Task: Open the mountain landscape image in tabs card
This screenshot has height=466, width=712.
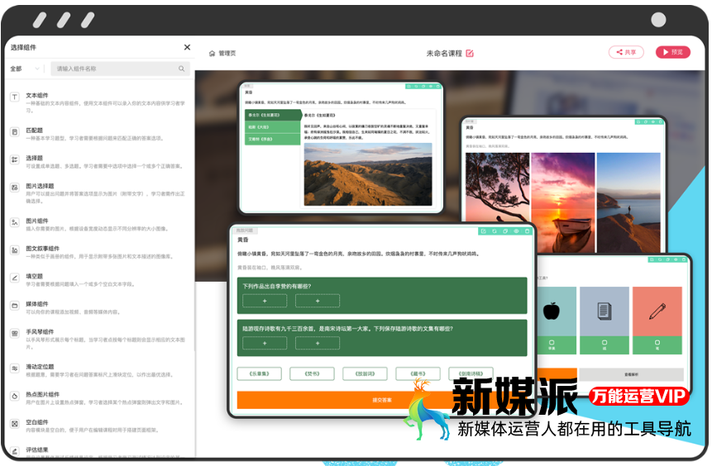Action: pyautogui.click(x=368, y=174)
